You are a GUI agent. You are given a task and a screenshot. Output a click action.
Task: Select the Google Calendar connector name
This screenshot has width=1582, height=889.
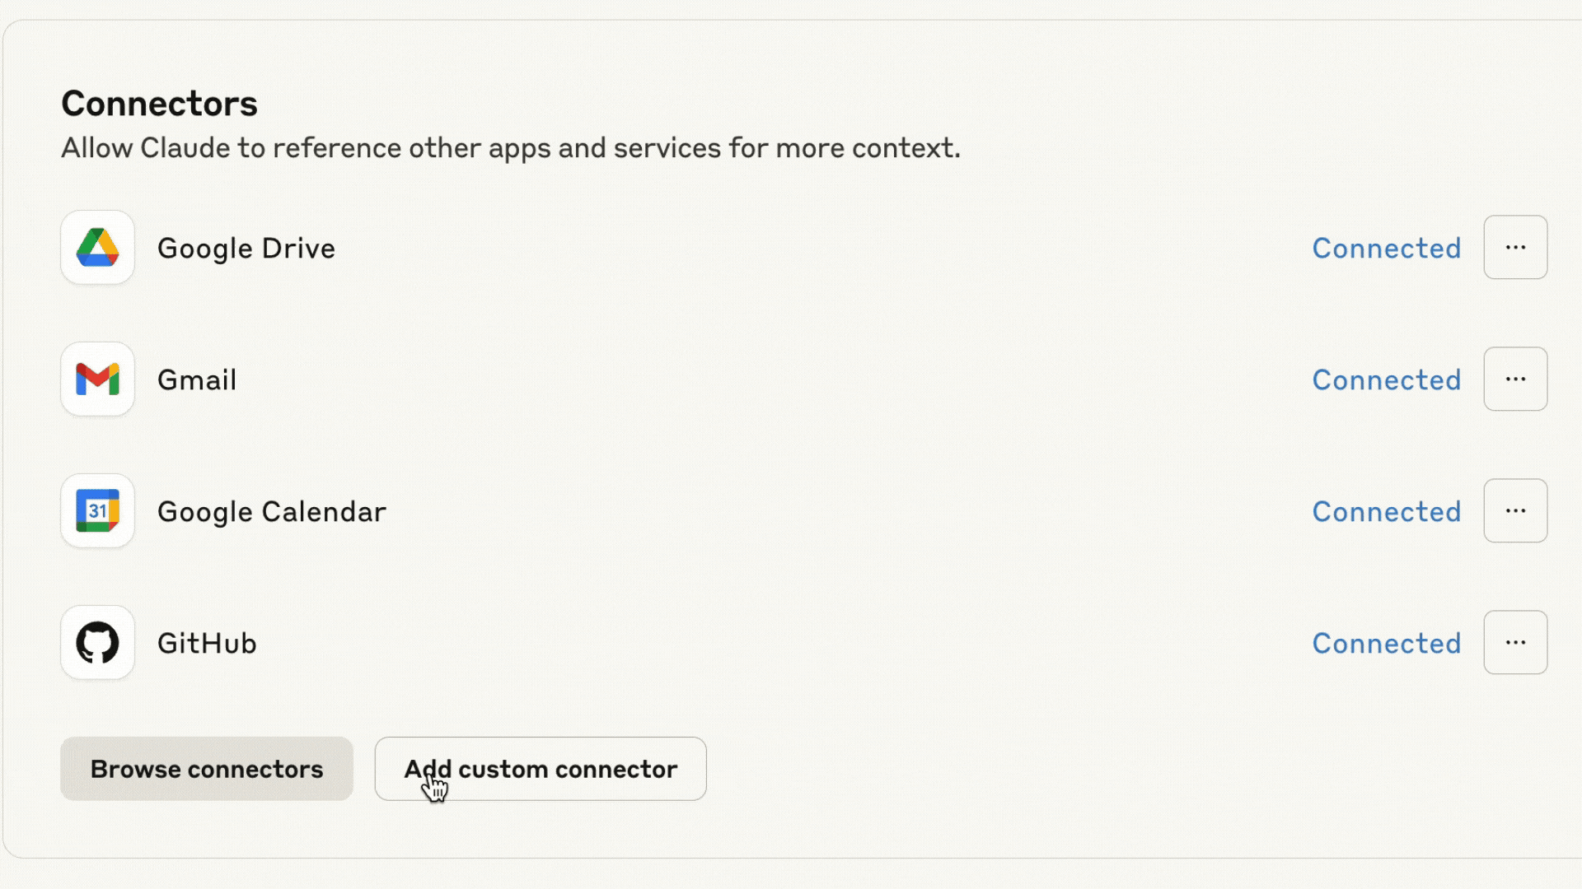coord(271,512)
